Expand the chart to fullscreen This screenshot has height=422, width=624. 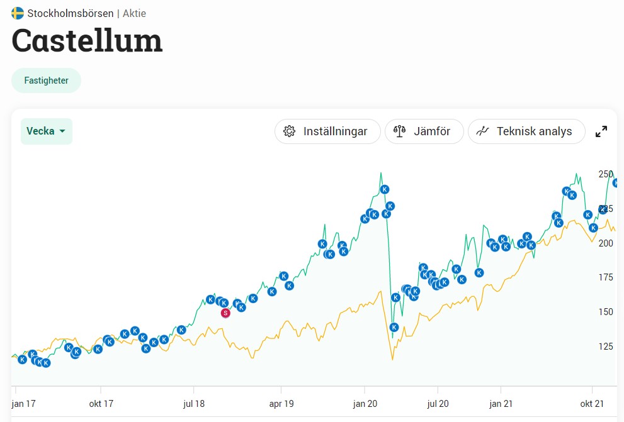tap(601, 131)
